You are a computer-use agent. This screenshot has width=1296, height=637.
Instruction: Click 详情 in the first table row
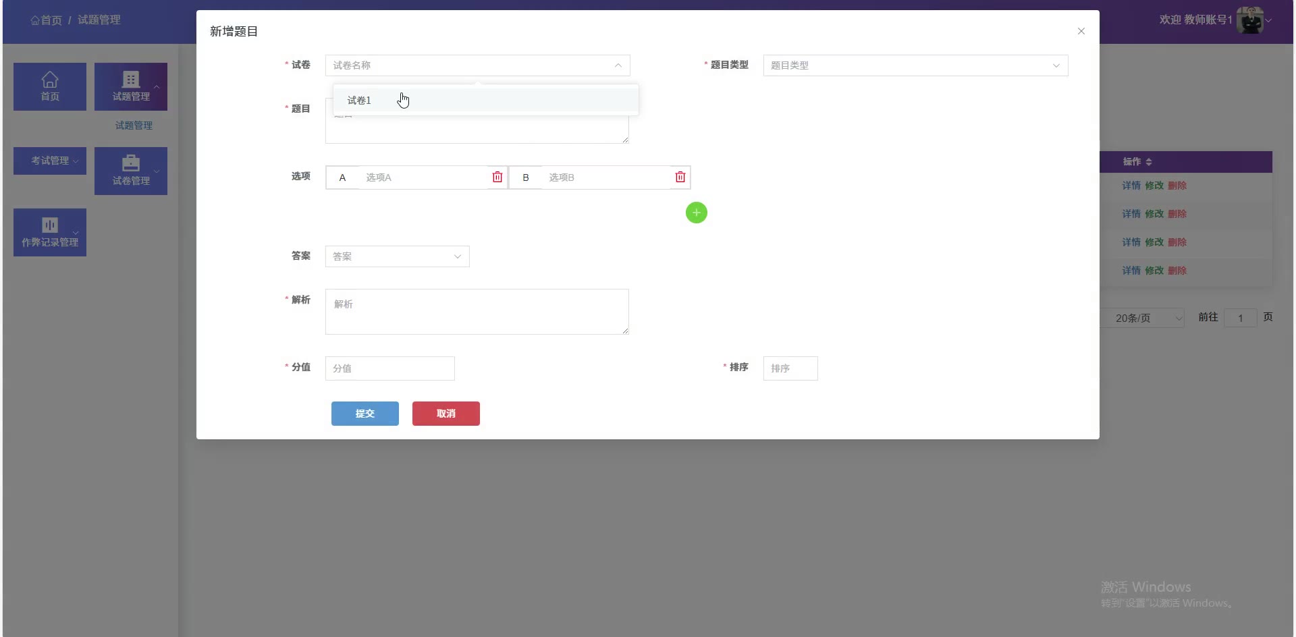tap(1131, 186)
